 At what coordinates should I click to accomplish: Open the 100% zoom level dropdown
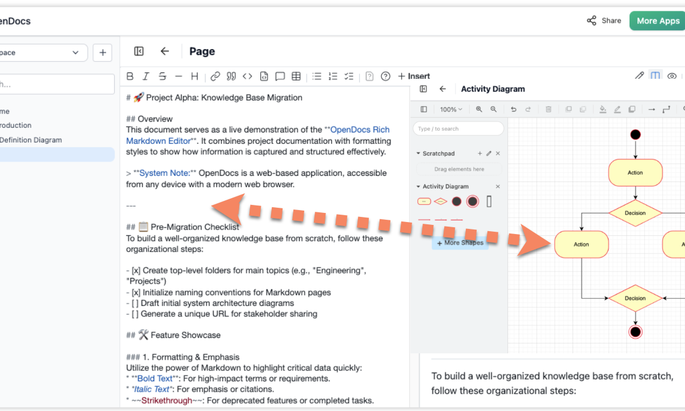click(x=452, y=109)
